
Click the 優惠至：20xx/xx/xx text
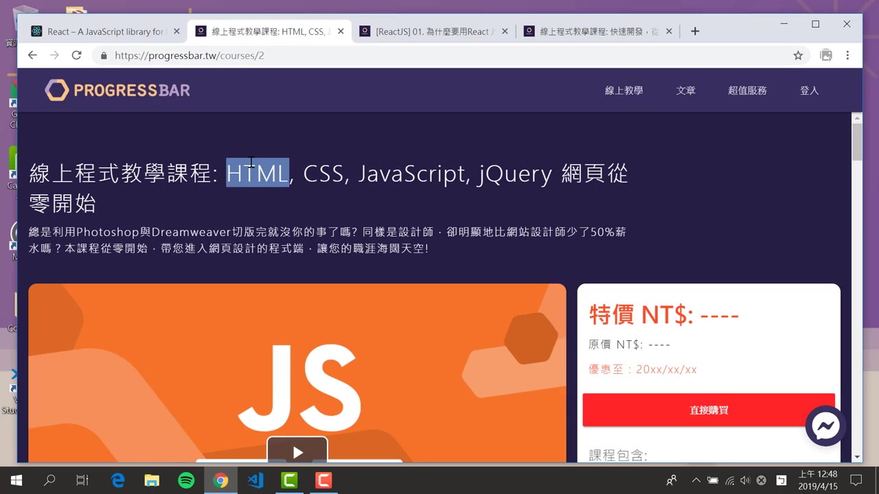(643, 369)
